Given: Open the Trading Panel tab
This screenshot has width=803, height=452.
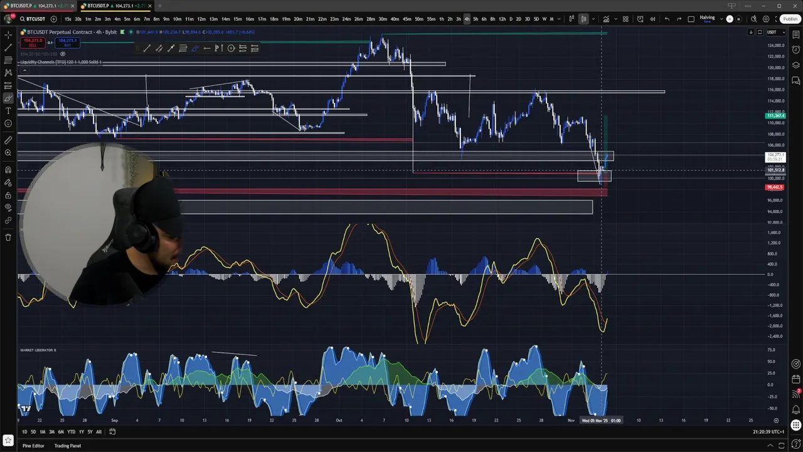Looking at the screenshot, I should tap(67, 446).
